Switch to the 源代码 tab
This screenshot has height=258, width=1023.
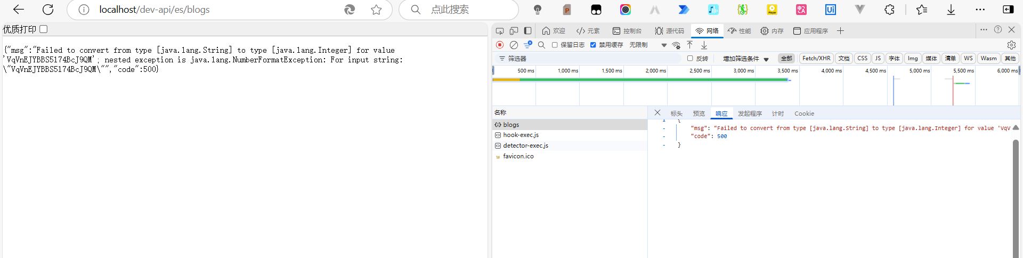pyautogui.click(x=670, y=31)
